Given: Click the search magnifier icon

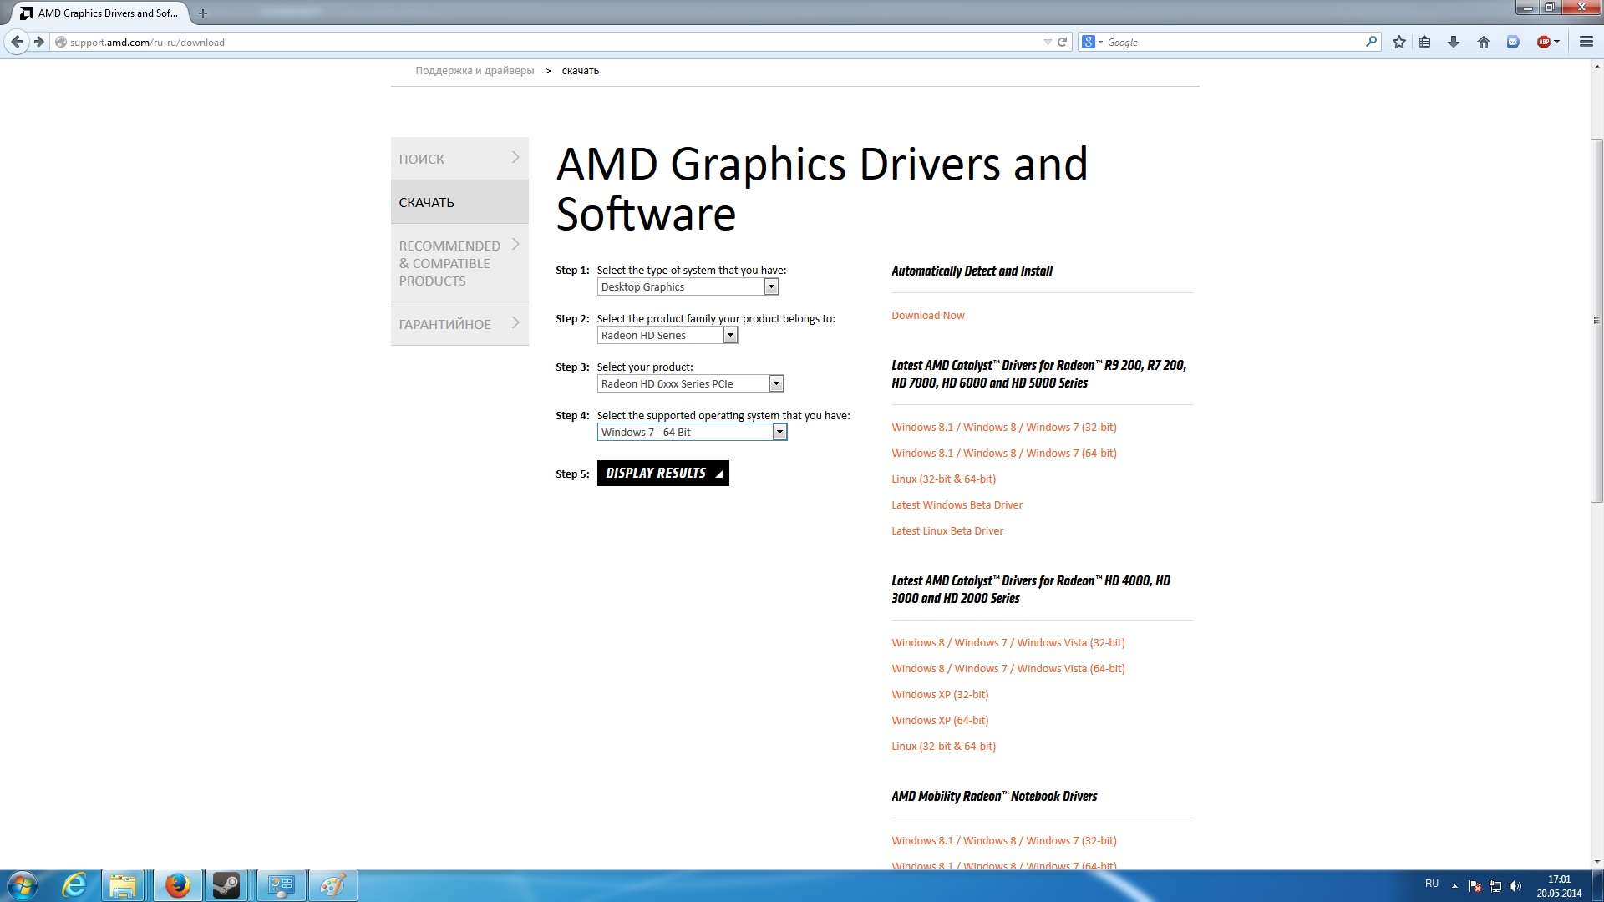Looking at the screenshot, I should click(x=1371, y=42).
